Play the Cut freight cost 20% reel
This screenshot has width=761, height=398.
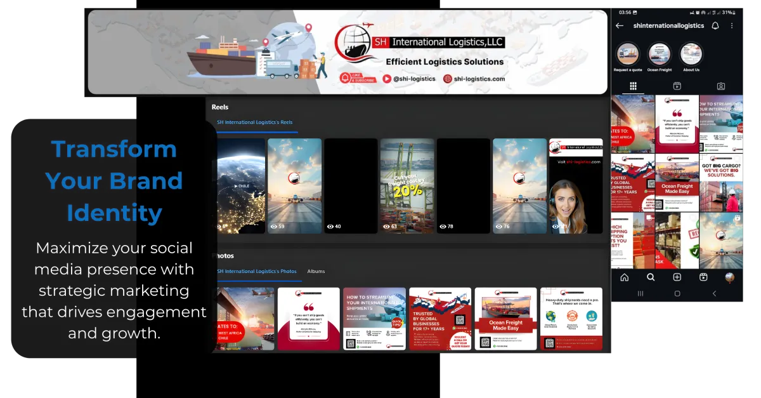[407, 186]
